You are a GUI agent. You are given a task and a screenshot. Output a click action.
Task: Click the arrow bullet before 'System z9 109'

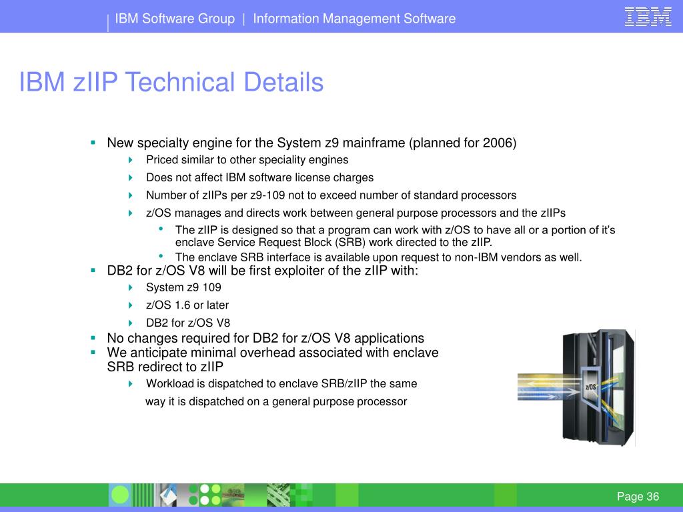pyautogui.click(x=130, y=287)
